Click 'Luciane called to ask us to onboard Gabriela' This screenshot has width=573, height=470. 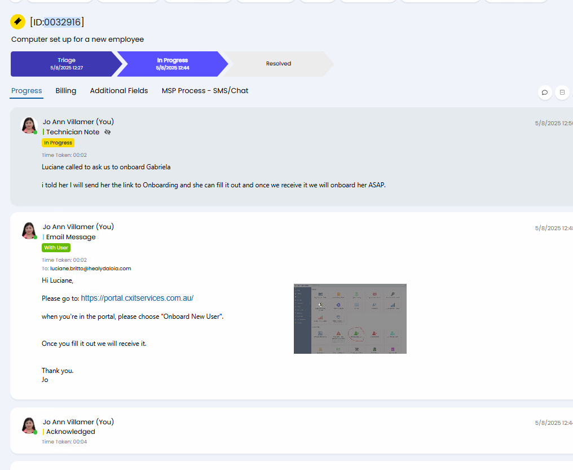(x=106, y=167)
